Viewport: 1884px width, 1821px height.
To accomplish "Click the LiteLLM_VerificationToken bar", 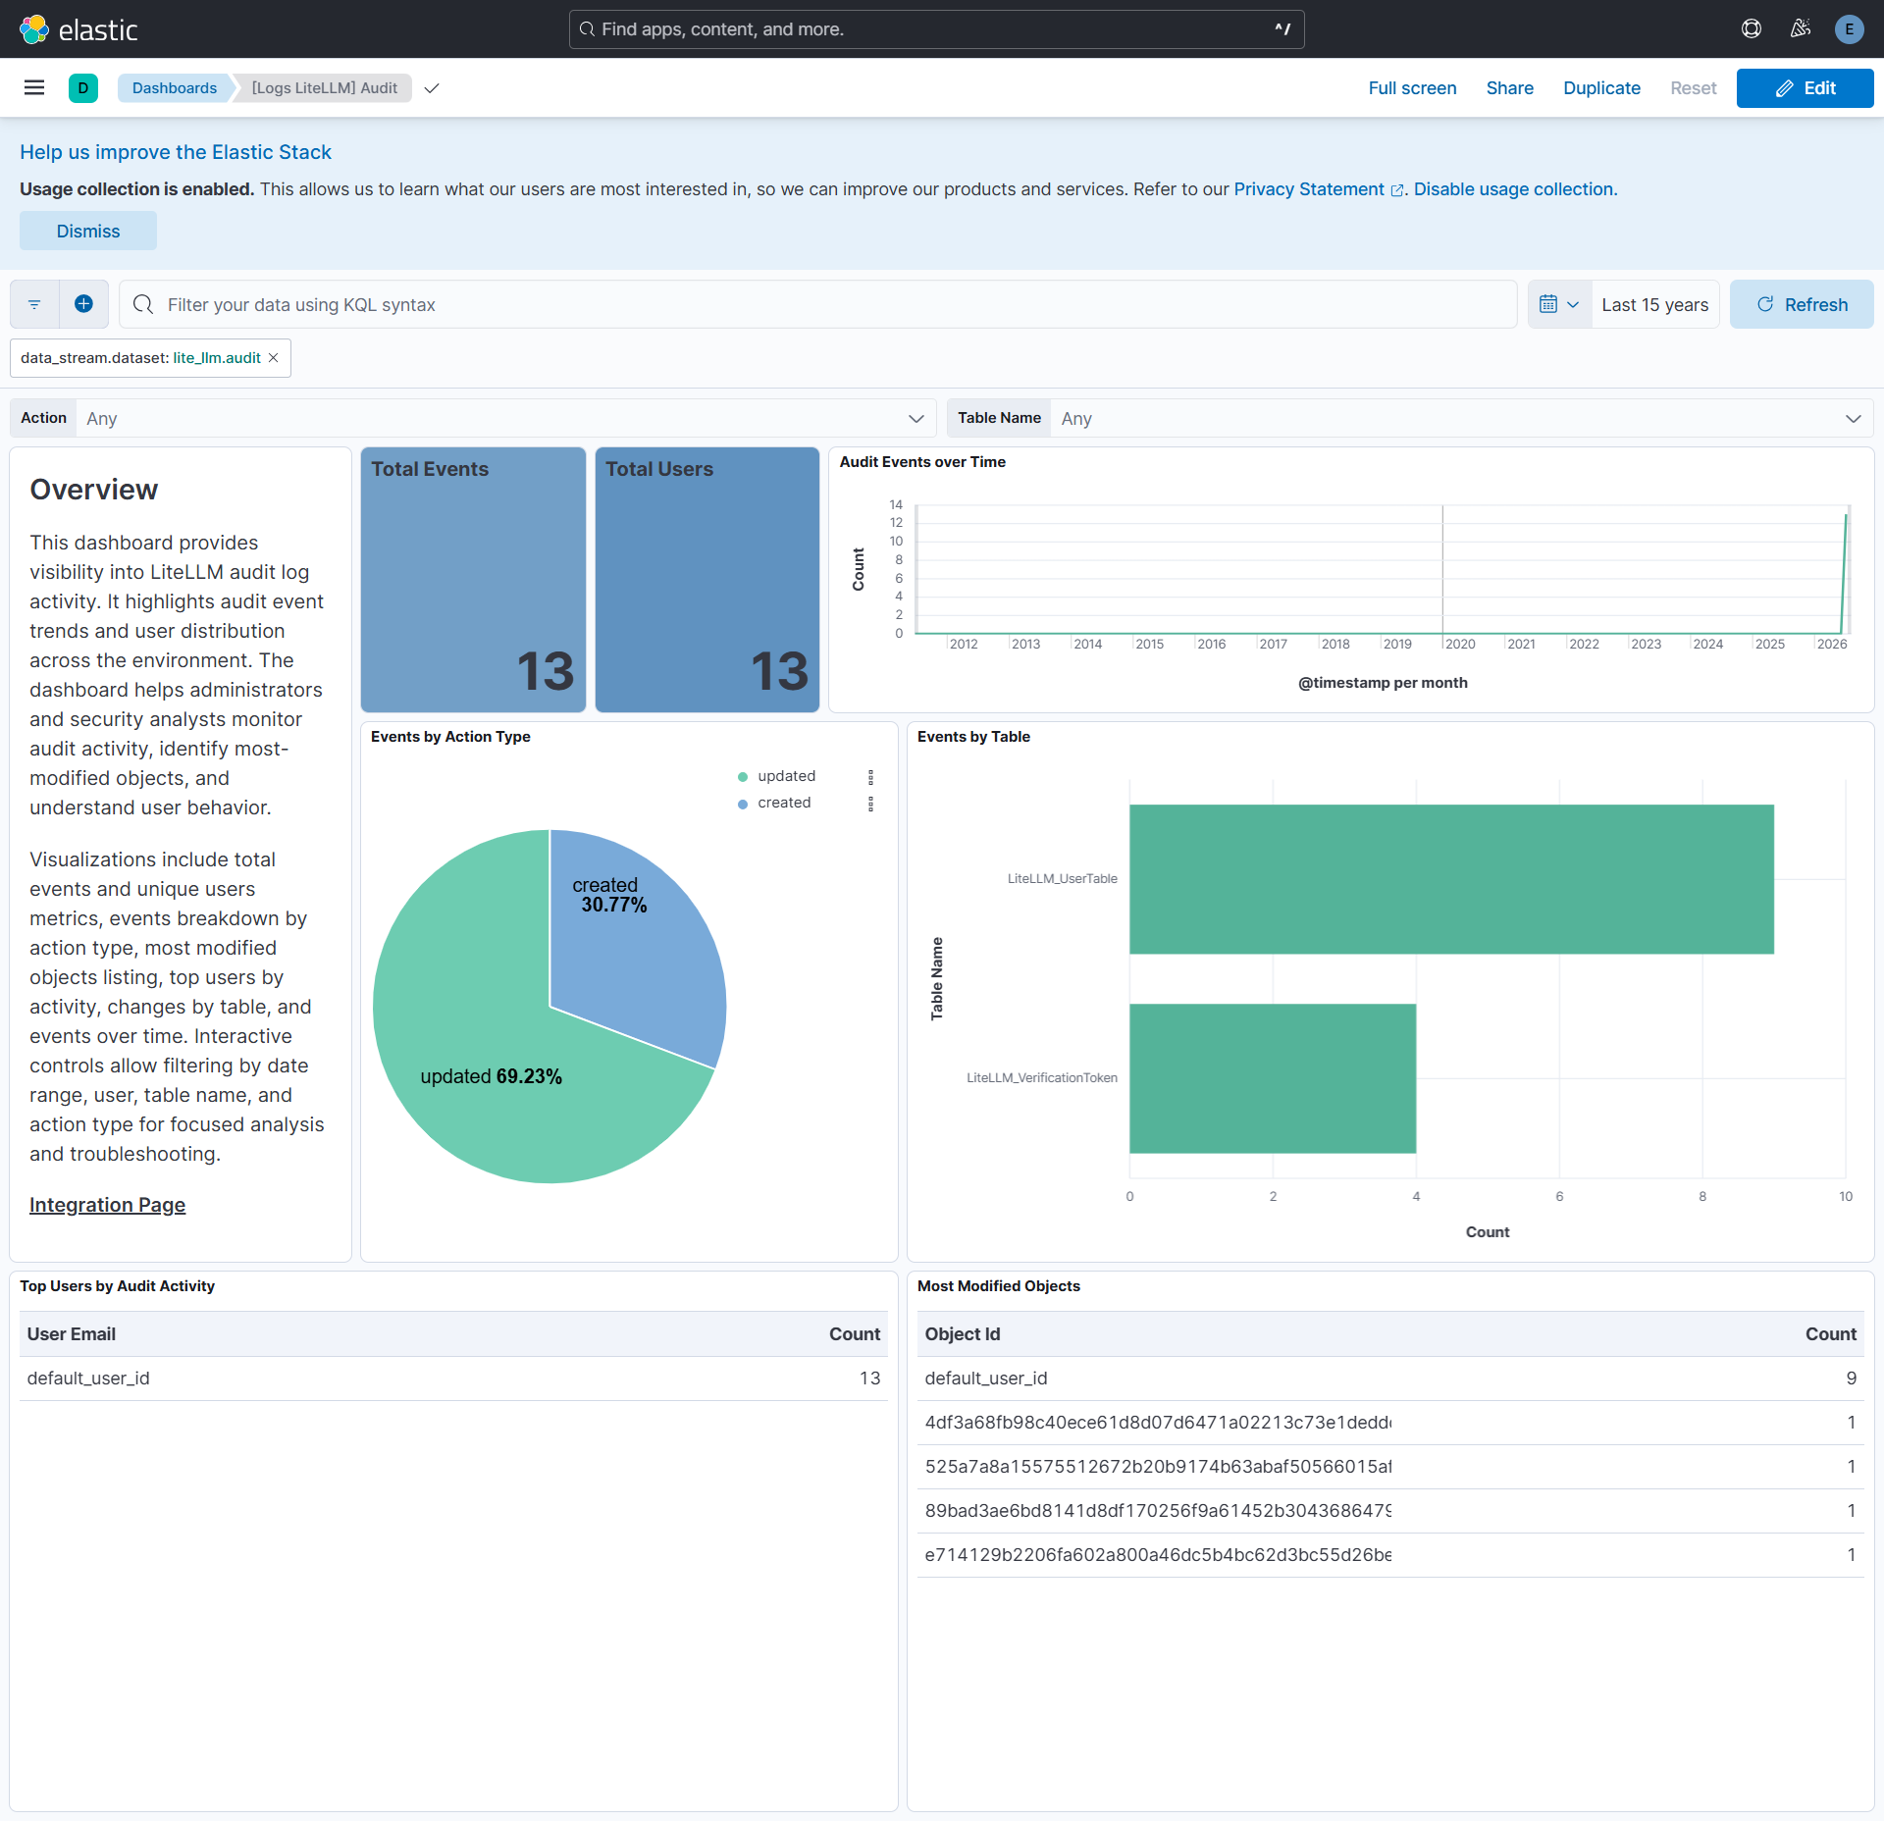I will [1273, 1078].
